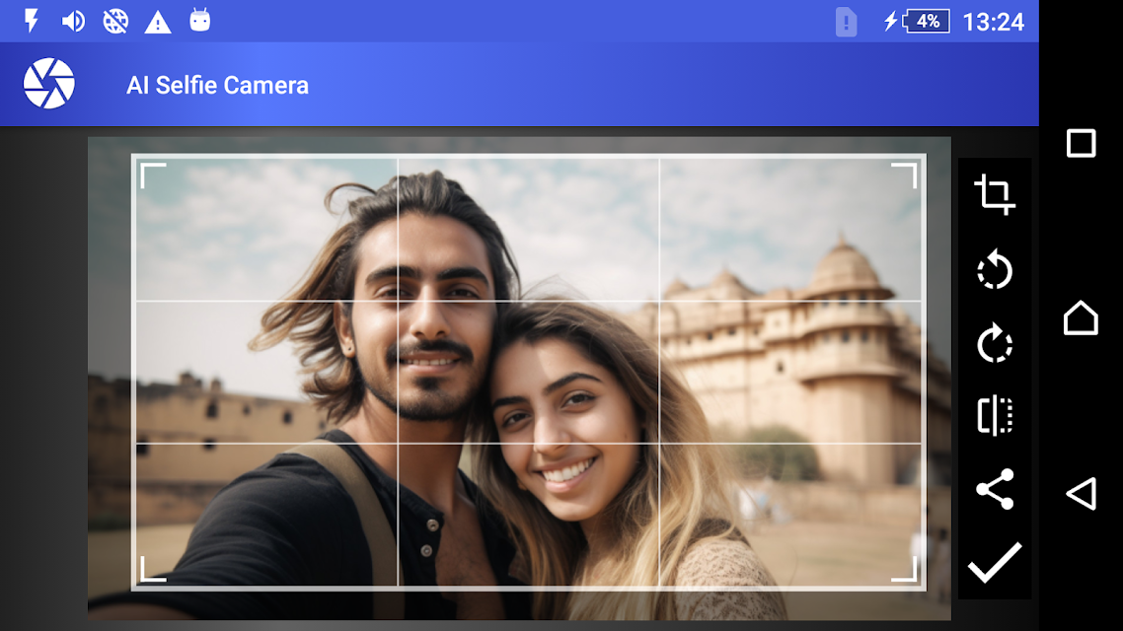Rotate the image counterclockwise
This screenshot has width=1123, height=631.
coord(995,270)
